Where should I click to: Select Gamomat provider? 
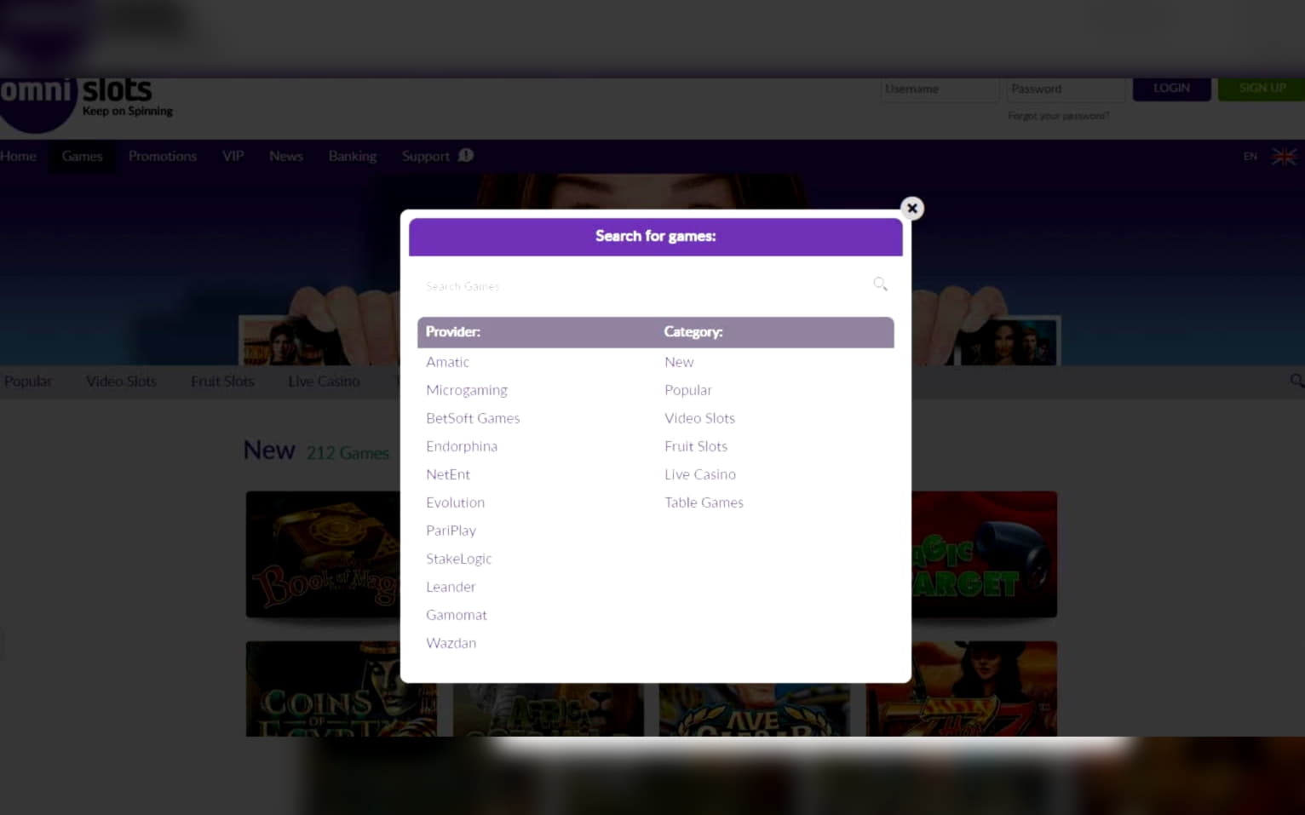[x=457, y=615]
